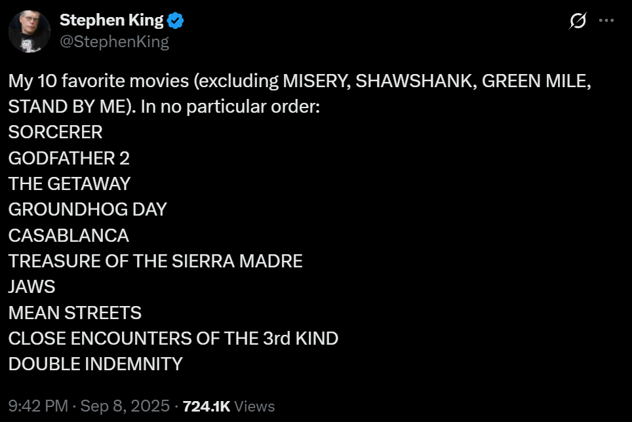Click DOUBLE INDEMNITY at the bottom of the list
Viewport: 632px width, 422px height.
click(x=94, y=364)
